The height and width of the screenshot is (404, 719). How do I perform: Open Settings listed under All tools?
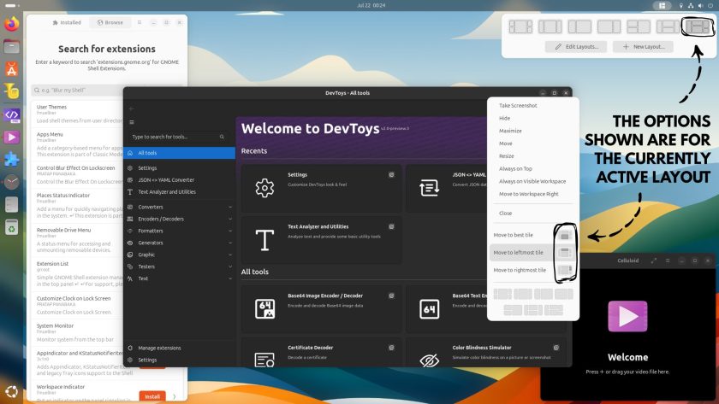(x=179, y=168)
